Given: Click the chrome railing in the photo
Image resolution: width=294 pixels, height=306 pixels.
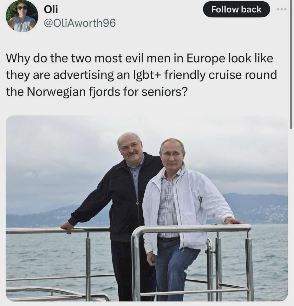Looking at the screenshot, I should click(x=191, y=229).
